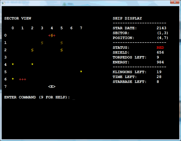The width and height of the screenshot is (181, 141).
Task: Click the SECTOR: label in ship display
Action: pyautogui.click(x=121, y=33)
